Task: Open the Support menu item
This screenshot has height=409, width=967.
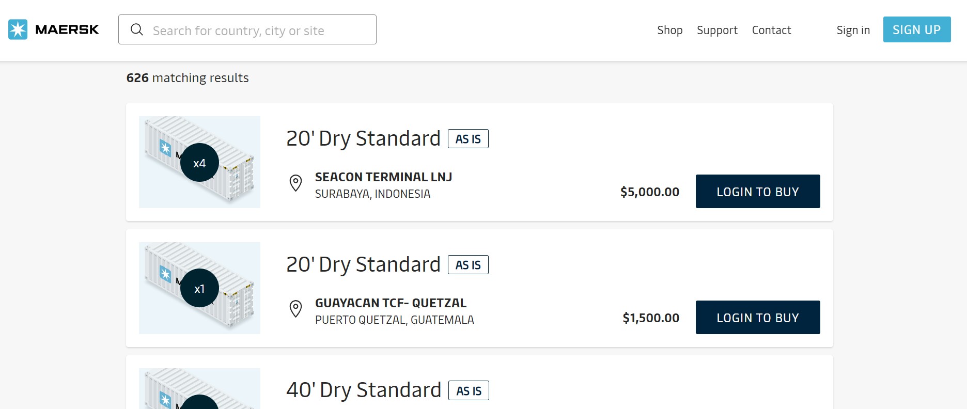Action: pyautogui.click(x=717, y=30)
